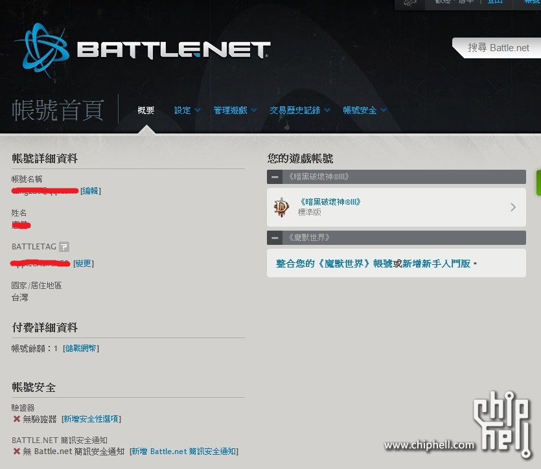This screenshot has height=469, width=541.
Task: Open the 交易歷史記錄 dropdown menu
Action: click(300, 110)
